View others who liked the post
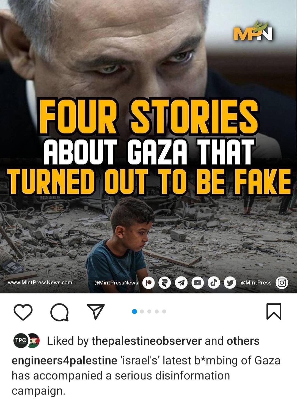Viewport: 297px width, 405px height. pyautogui.click(x=243, y=341)
